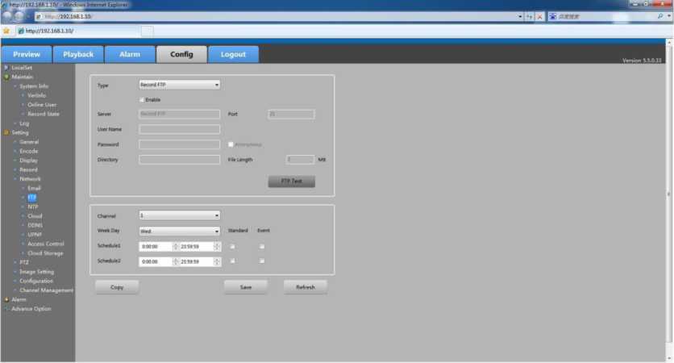Switch to the Playback tab
Viewport: 674px width, 363px height.
pos(78,54)
